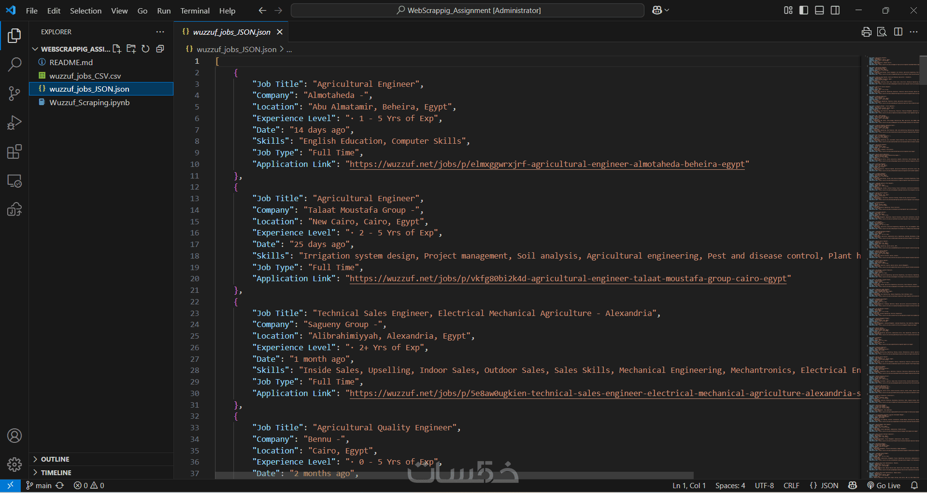This screenshot has height=493, width=927.
Task: Click the print icon in editor toolbar
Action: (867, 32)
